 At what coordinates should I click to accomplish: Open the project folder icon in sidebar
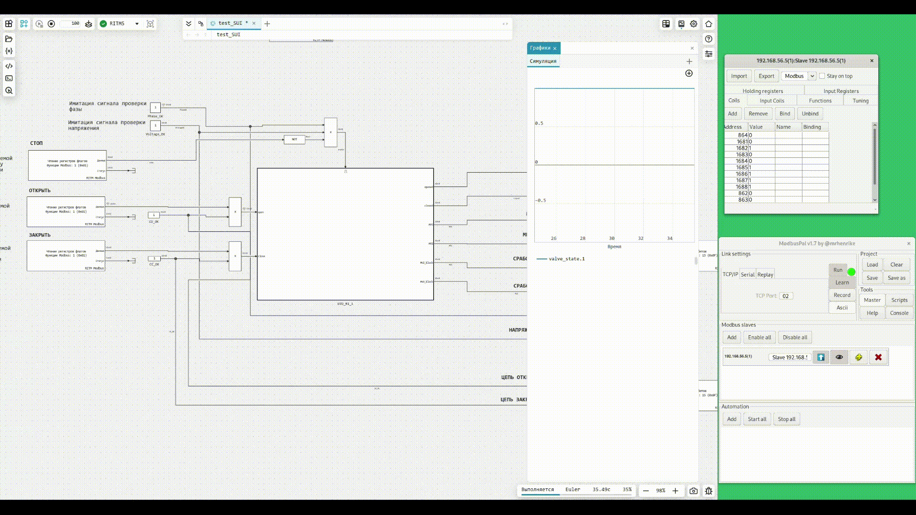tap(9, 39)
